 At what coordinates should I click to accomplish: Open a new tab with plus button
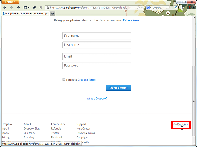pyautogui.click(x=53, y=13)
